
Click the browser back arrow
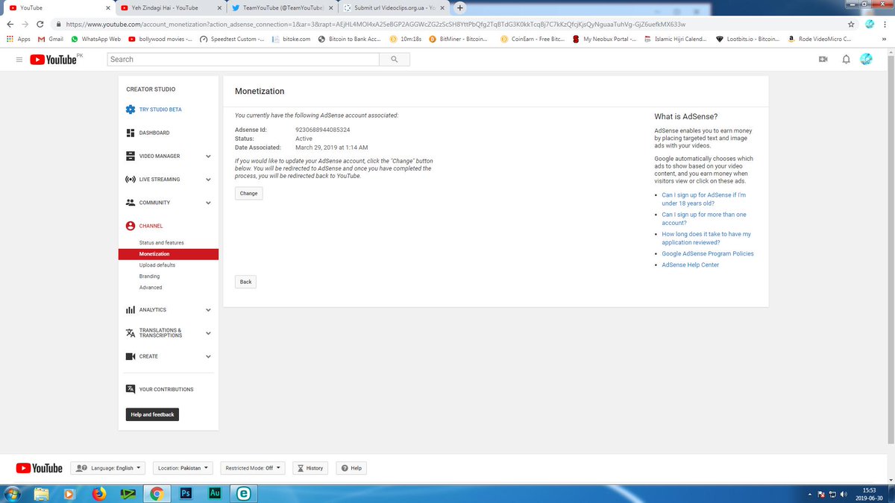coord(9,24)
